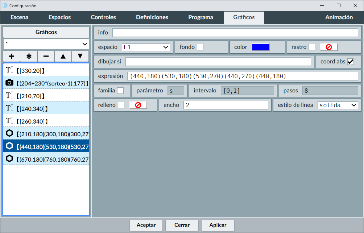Expand the estilo de línea dropdown
The height and width of the screenshot is (233, 364).
338,105
